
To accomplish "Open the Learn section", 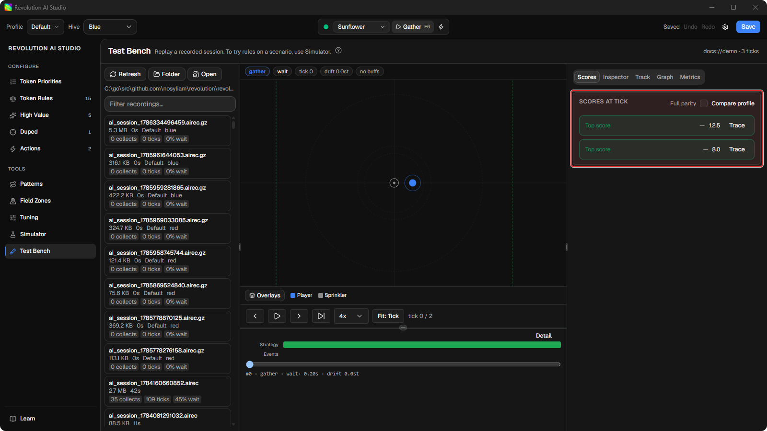I will [x=50, y=419].
